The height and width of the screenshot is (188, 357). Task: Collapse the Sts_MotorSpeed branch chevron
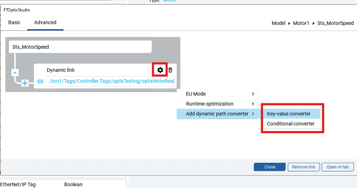click(15, 73)
